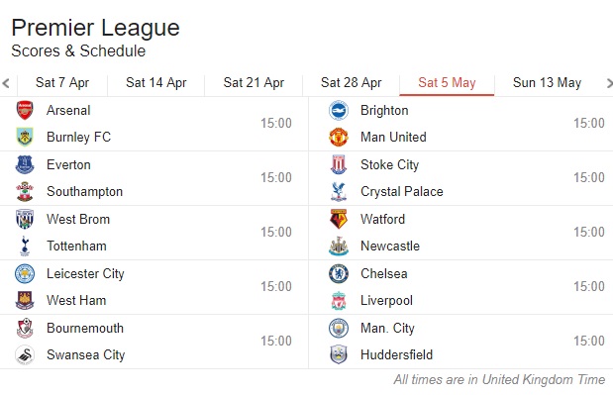Select the Liverpool crest icon
This screenshot has width=613, height=395.
[x=339, y=300]
